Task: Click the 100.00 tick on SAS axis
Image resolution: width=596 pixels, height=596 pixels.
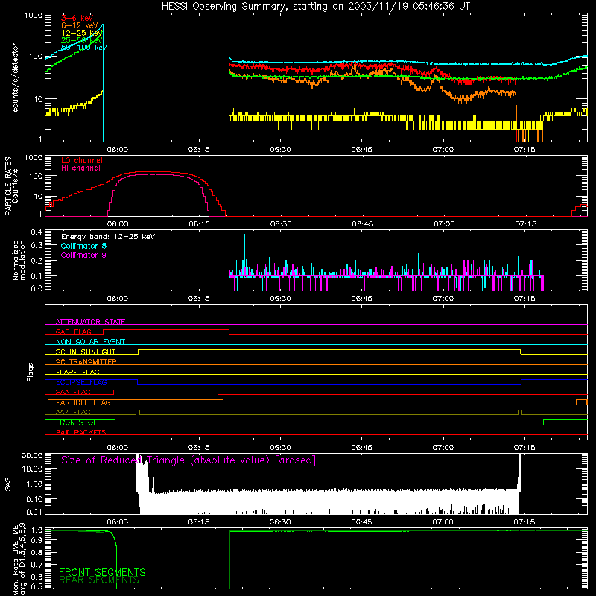Action: coord(30,455)
